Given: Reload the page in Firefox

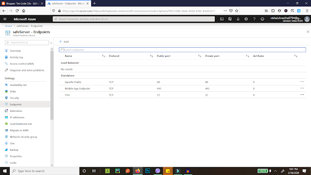Looking at the screenshot, I should click(x=17, y=11).
